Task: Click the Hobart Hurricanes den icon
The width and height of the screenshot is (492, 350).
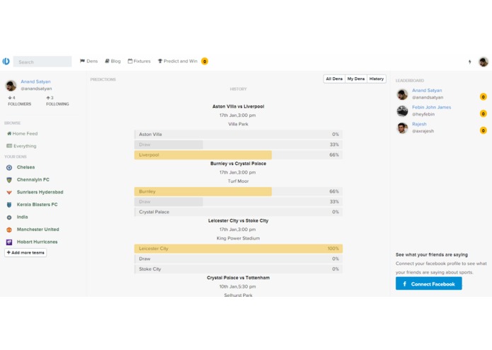Action: point(9,242)
